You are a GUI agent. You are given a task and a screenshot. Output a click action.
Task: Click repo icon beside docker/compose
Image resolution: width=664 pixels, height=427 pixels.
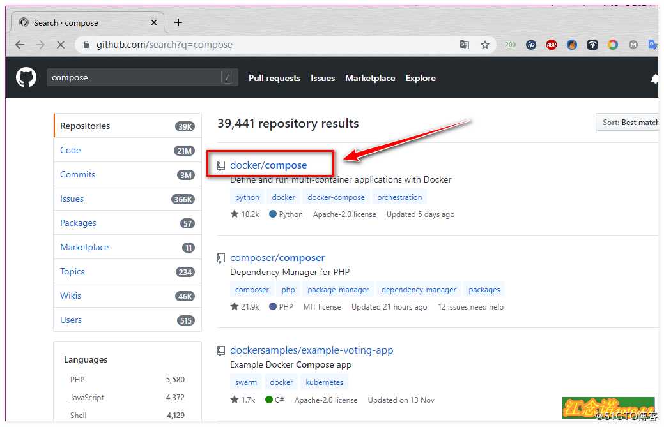coord(221,165)
